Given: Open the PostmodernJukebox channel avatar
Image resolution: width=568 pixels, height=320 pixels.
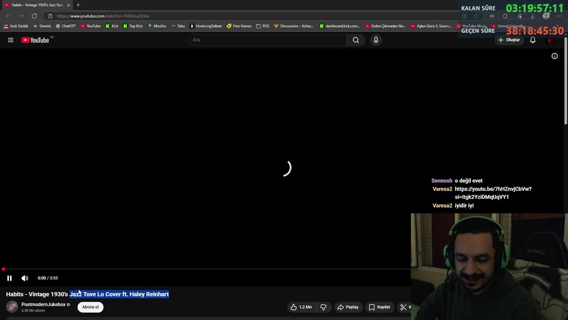Looking at the screenshot, I should coord(12,307).
